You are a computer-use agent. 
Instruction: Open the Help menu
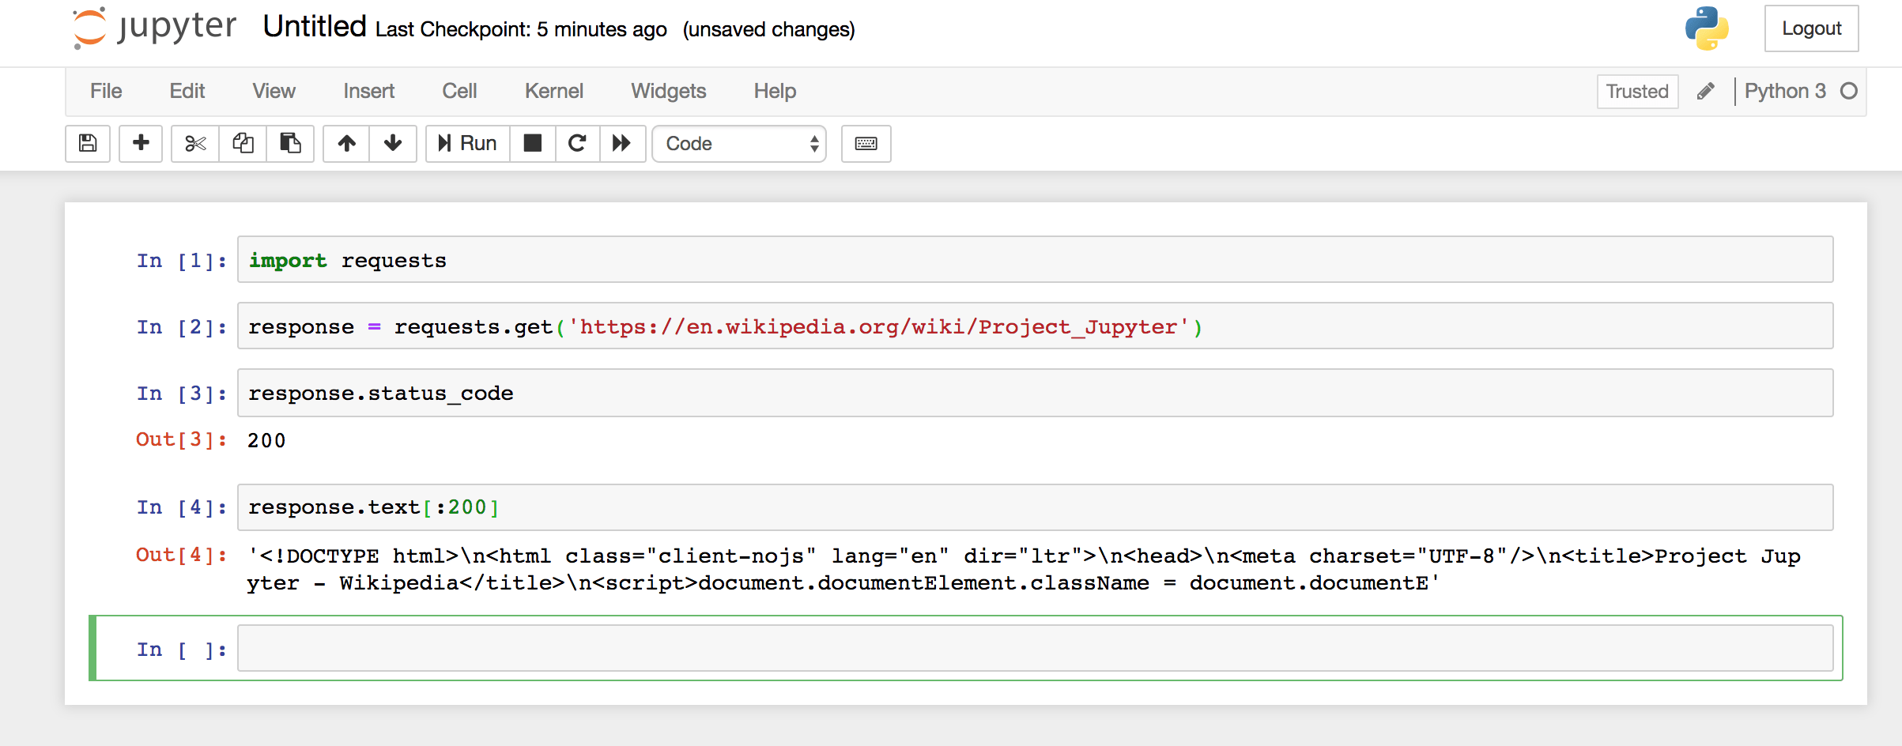point(775,91)
